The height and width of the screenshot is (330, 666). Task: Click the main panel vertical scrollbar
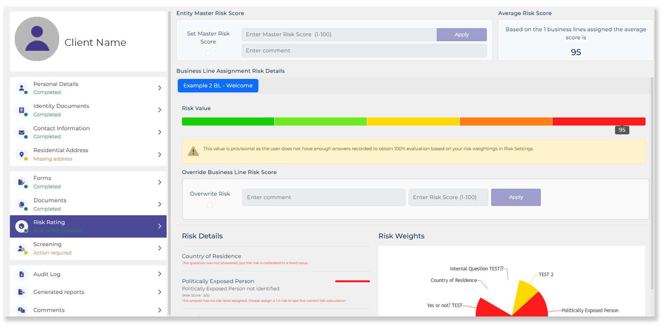click(x=652, y=183)
